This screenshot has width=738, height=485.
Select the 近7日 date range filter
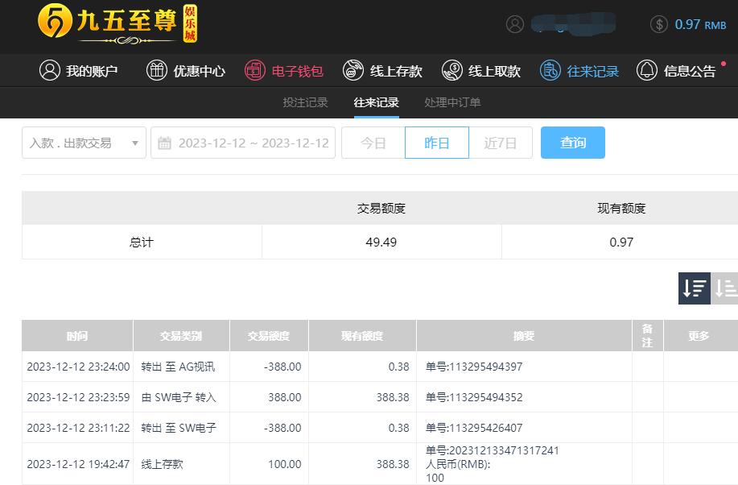coord(500,143)
